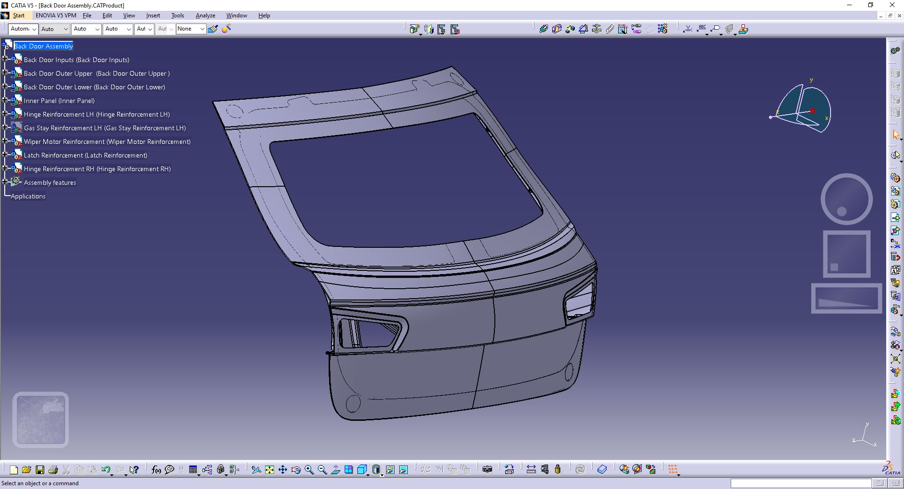Open the Analyze menu
The image size is (904, 489).
pos(205,16)
